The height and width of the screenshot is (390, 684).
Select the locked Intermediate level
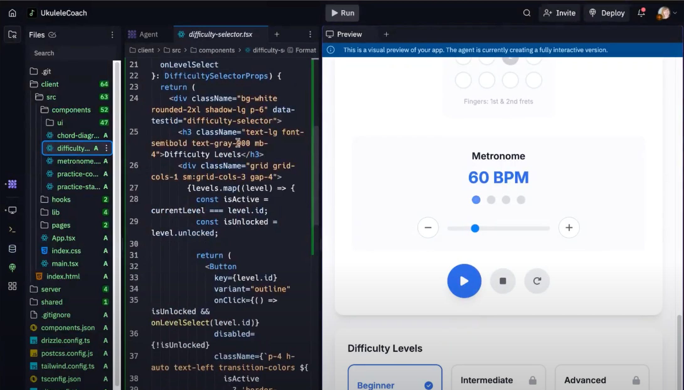click(498, 380)
